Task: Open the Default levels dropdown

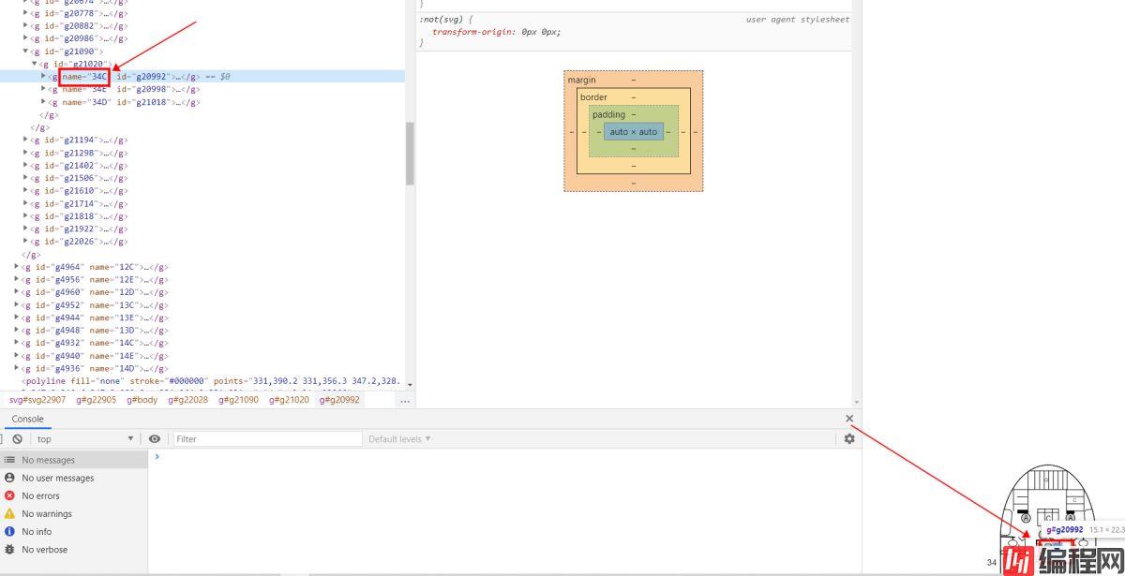Action: pos(399,439)
